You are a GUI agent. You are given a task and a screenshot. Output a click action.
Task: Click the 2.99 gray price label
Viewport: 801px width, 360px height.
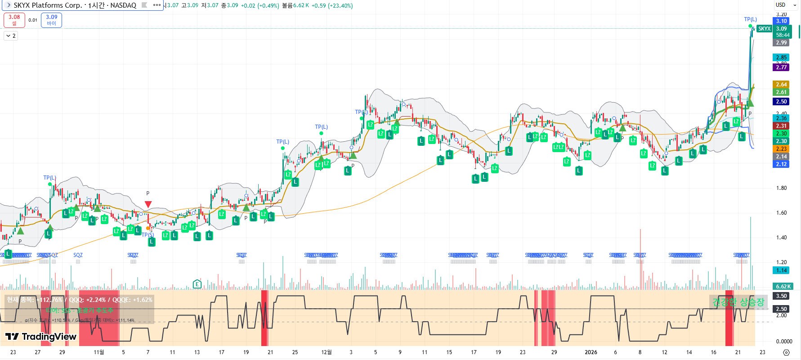tap(782, 43)
